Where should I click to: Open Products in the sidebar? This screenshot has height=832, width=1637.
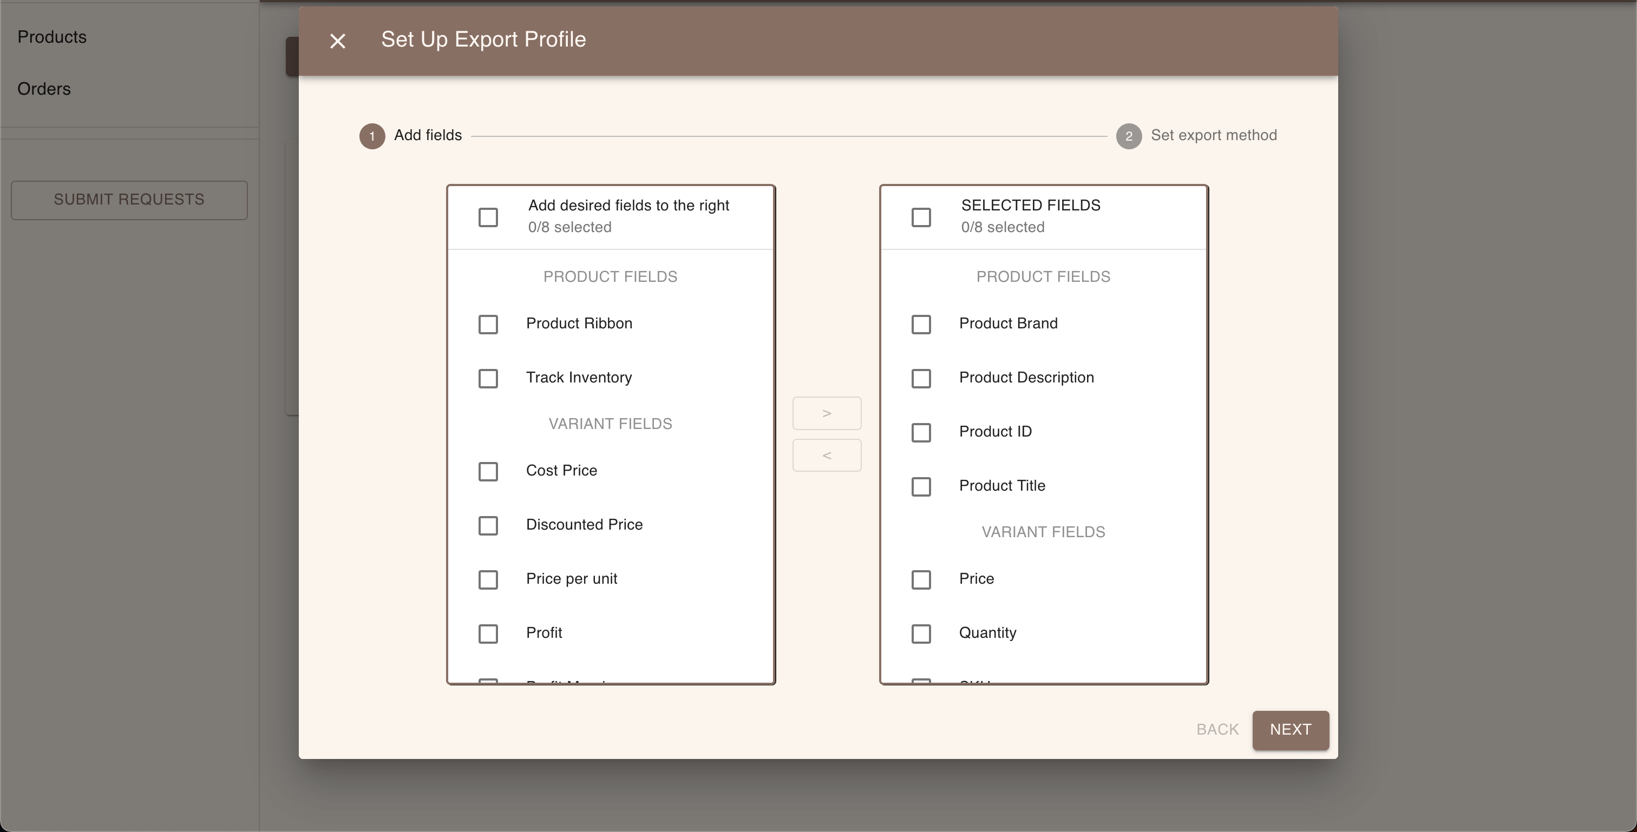(52, 37)
